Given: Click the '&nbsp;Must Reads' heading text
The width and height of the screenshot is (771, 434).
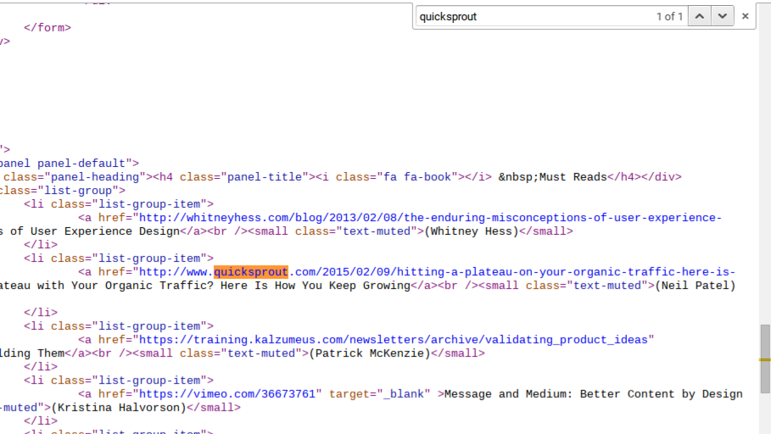Looking at the screenshot, I should click(x=553, y=177).
